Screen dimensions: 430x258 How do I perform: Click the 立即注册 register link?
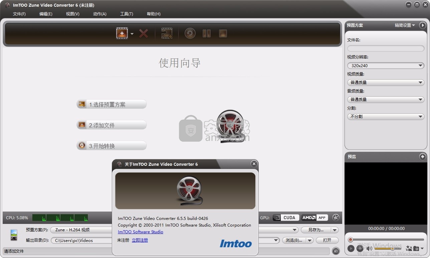point(140,240)
